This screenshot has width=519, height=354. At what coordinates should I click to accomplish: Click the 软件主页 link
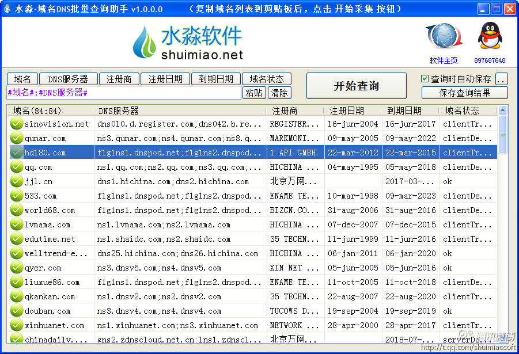pyautogui.click(x=444, y=60)
